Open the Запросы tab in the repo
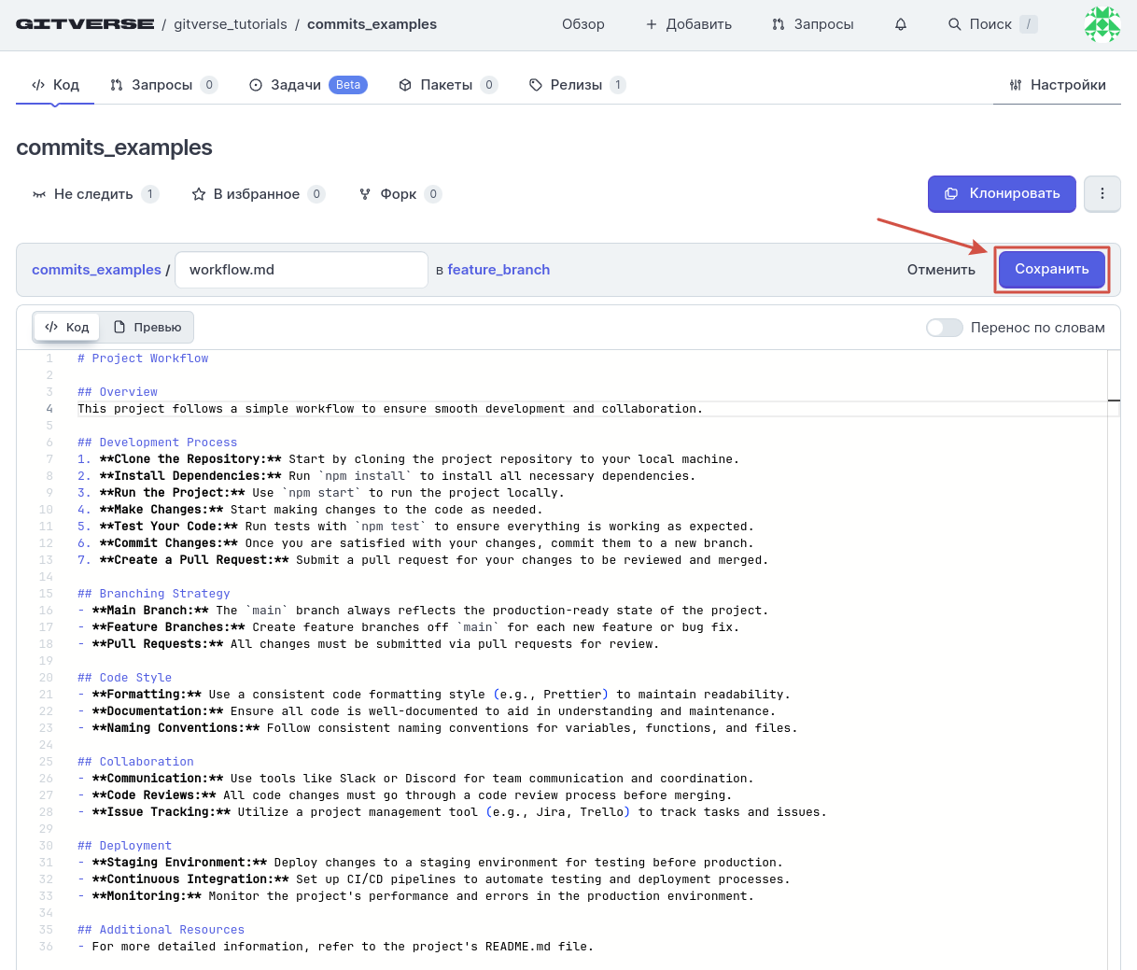The height and width of the screenshot is (970, 1137). tap(161, 85)
